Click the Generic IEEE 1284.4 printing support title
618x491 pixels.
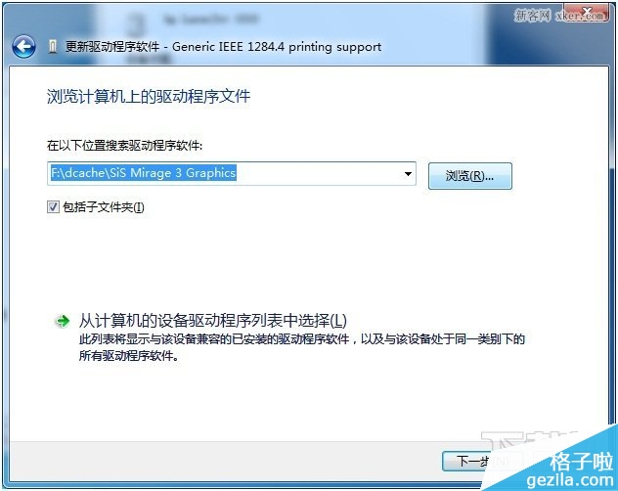277,47
